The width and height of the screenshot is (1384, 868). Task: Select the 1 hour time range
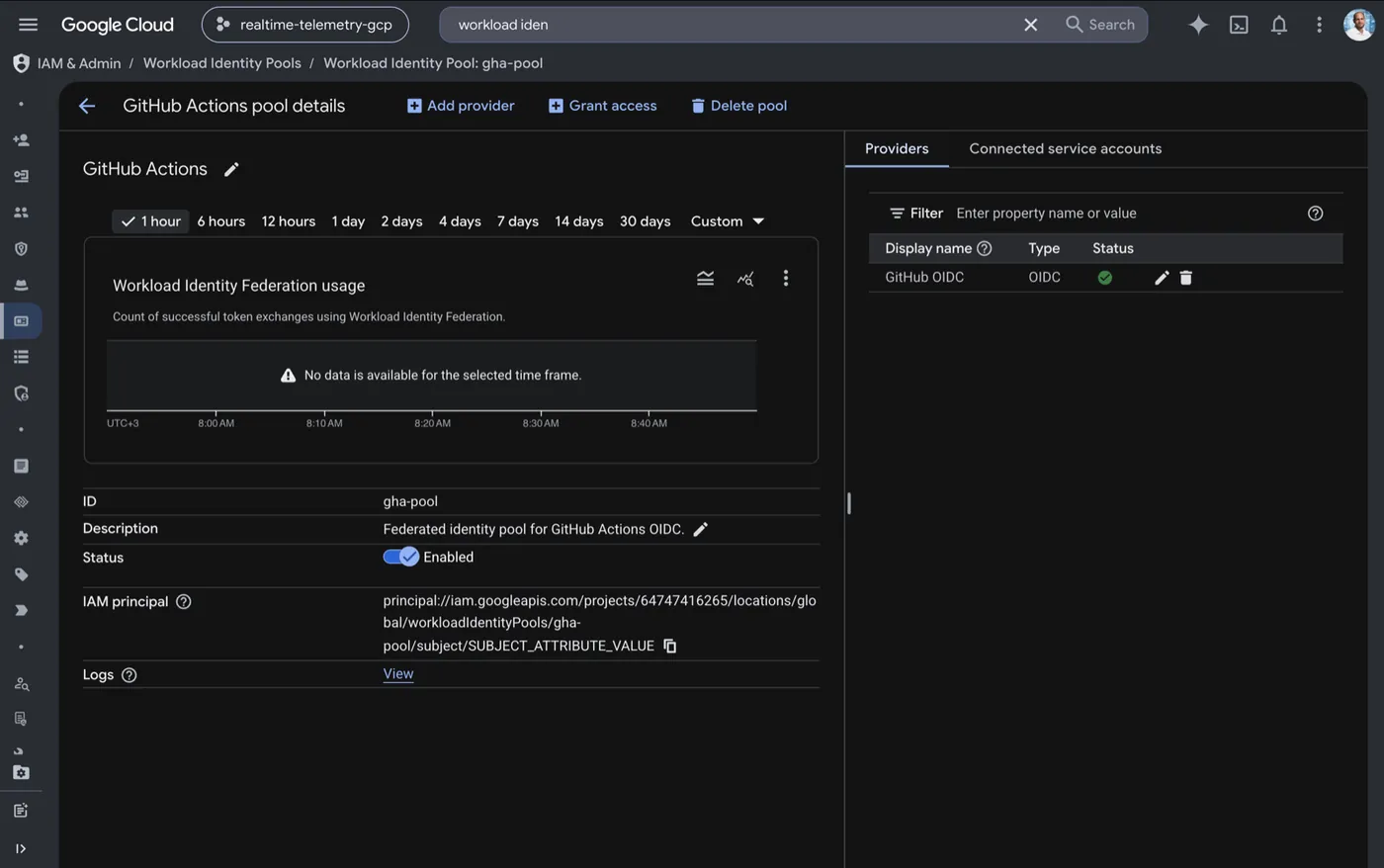(x=150, y=221)
